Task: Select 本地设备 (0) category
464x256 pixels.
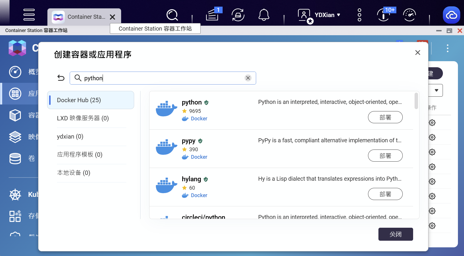Action: pos(91,173)
